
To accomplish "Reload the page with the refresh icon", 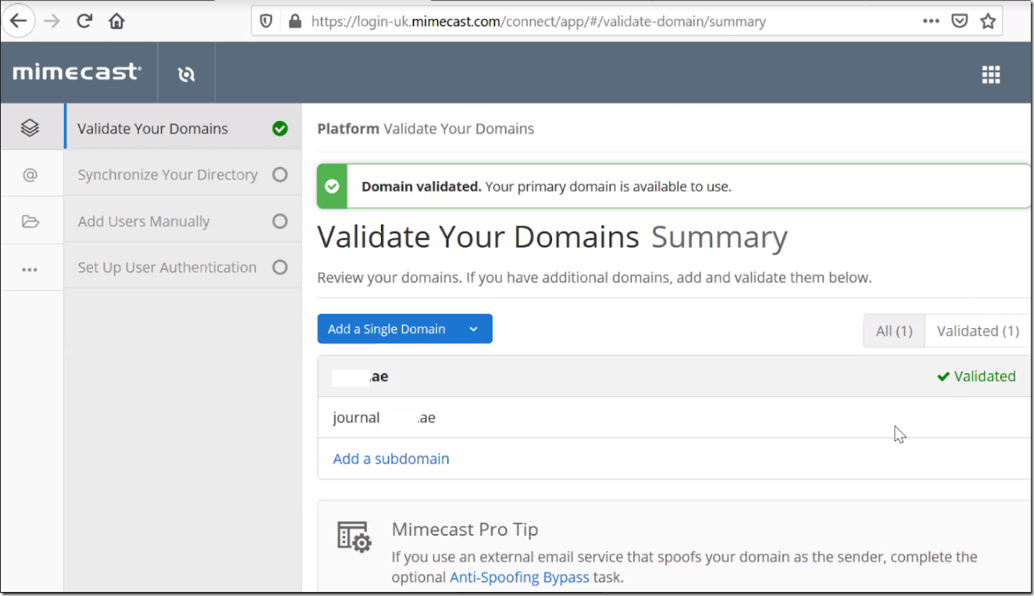I will (x=84, y=21).
